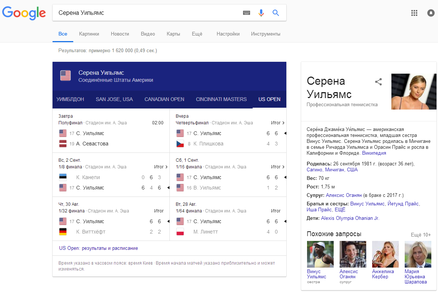Select the УИМБЛДОН tournament tab

coord(70,99)
